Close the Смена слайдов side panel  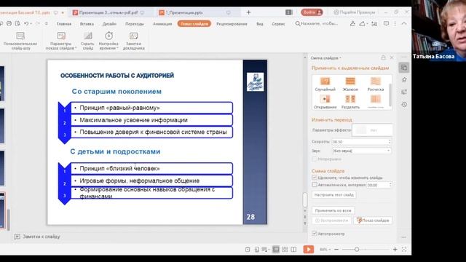(x=392, y=57)
